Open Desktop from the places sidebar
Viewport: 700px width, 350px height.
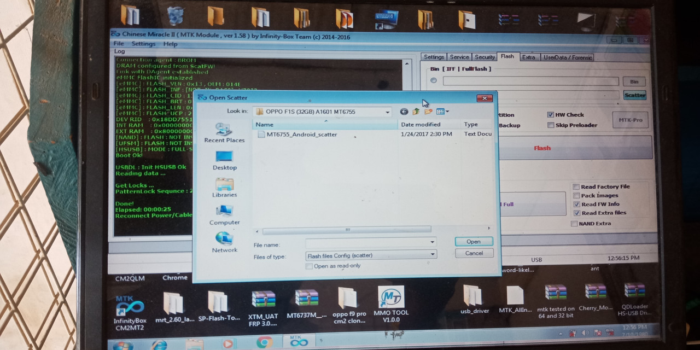coord(224,161)
